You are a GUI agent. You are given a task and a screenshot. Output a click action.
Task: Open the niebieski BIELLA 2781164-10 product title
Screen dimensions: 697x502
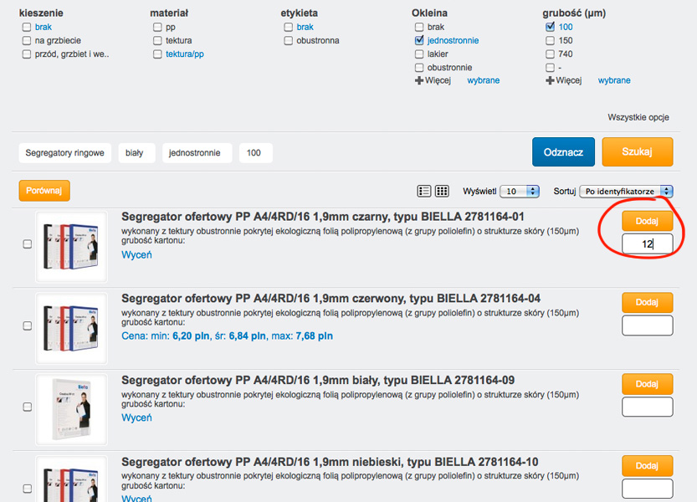330,462
